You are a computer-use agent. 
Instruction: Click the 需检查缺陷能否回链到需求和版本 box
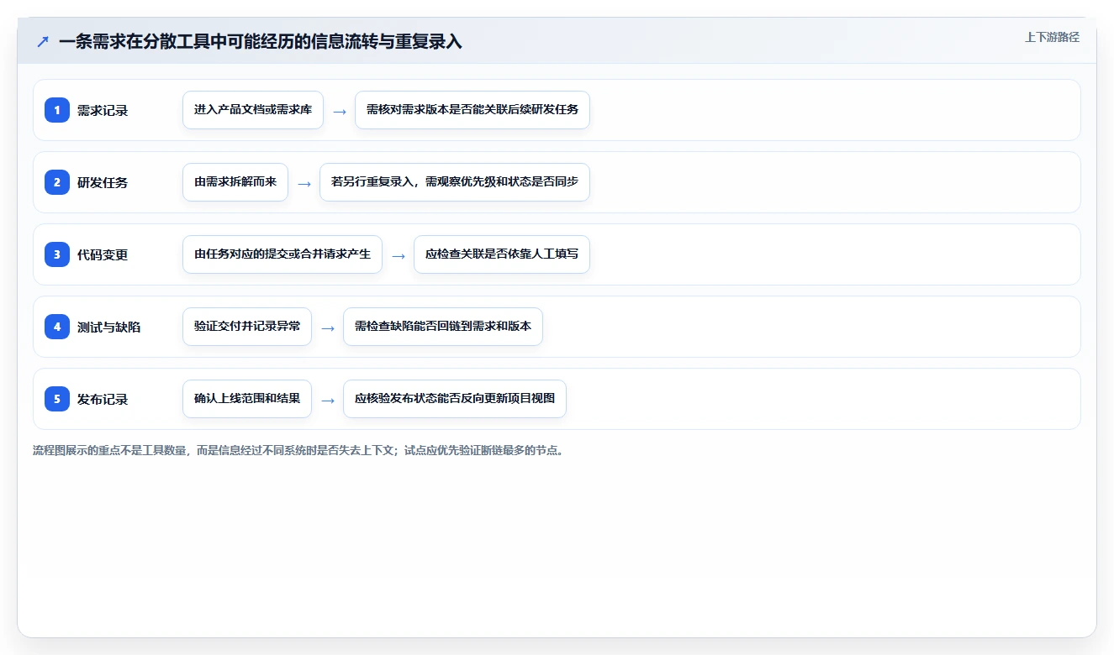(x=443, y=327)
